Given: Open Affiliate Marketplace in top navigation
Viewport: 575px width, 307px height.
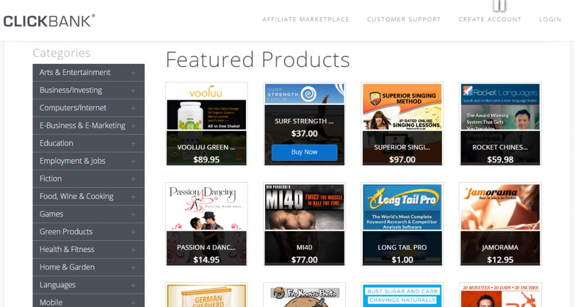Looking at the screenshot, I should (x=306, y=20).
